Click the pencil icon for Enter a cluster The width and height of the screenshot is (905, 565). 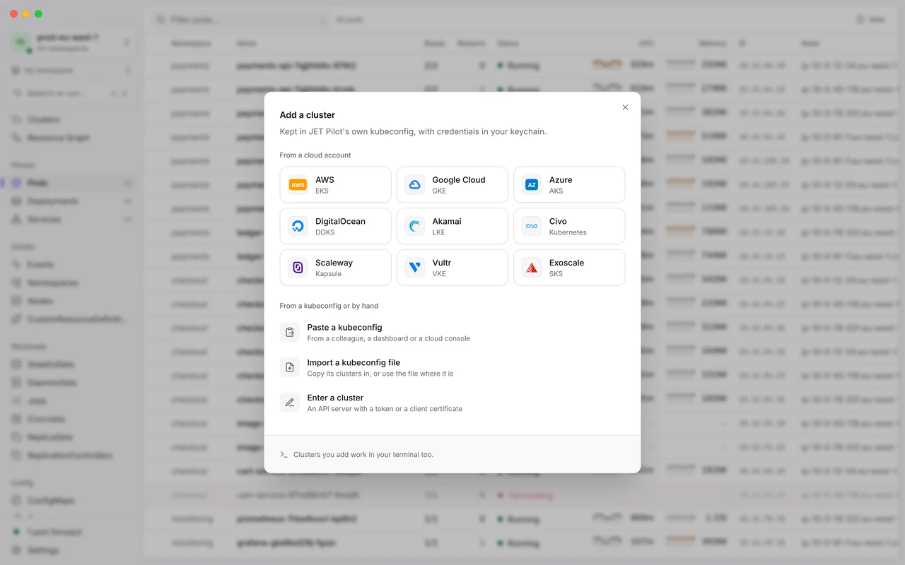[x=290, y=403]
